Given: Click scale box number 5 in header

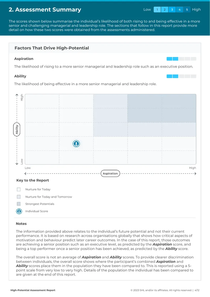Looking at the screenshot, I should 187,10.
